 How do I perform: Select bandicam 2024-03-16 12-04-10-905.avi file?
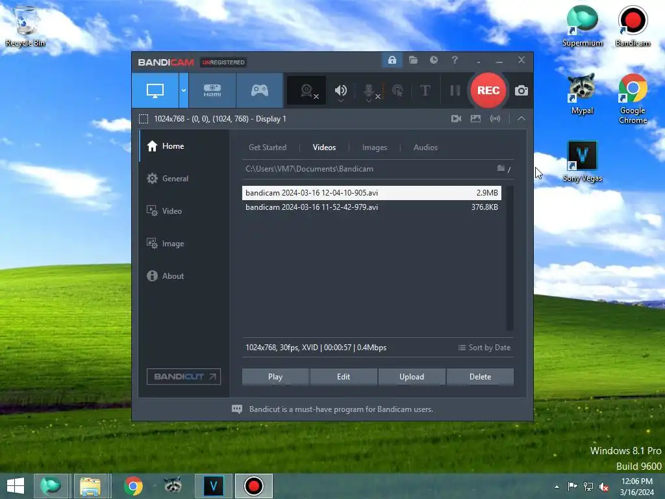(x=371, y=192)
